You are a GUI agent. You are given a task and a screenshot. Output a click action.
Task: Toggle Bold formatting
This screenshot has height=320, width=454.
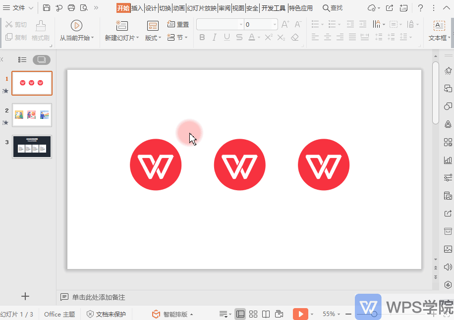pyautogui.click(x=202, y=37)
